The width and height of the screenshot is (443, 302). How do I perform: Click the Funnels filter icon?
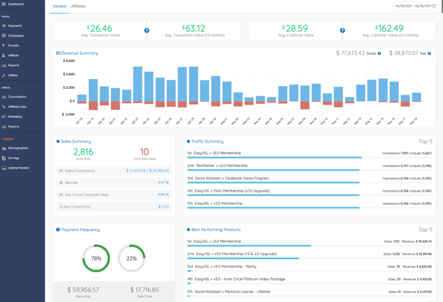(x=4, y=45)
